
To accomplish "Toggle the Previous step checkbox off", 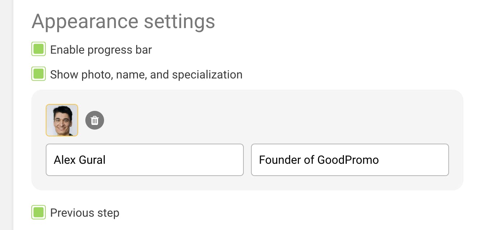I will pos(39,212).
